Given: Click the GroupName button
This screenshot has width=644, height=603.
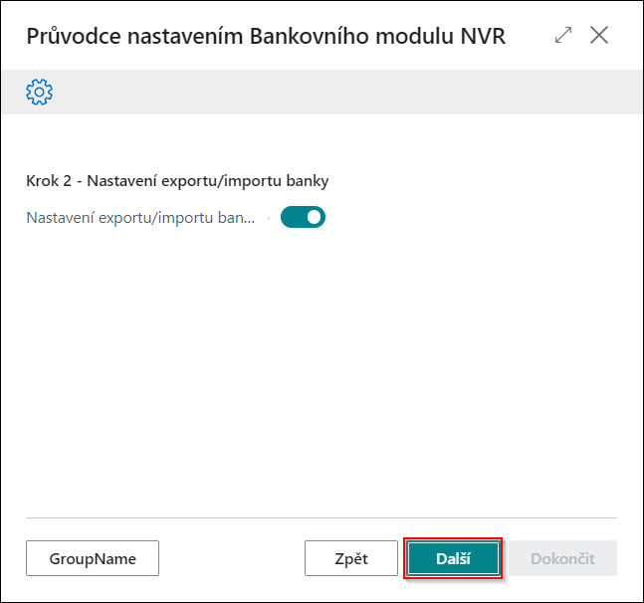Looking at the screenshot, I should (93, 558).
